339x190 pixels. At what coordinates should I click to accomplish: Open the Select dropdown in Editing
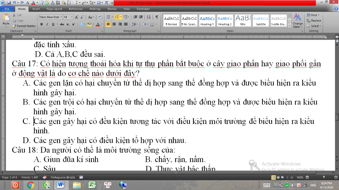314,26
